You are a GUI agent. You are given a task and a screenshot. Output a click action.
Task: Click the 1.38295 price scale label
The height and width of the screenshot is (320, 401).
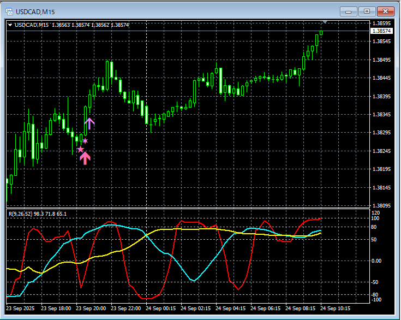[381, 133]
